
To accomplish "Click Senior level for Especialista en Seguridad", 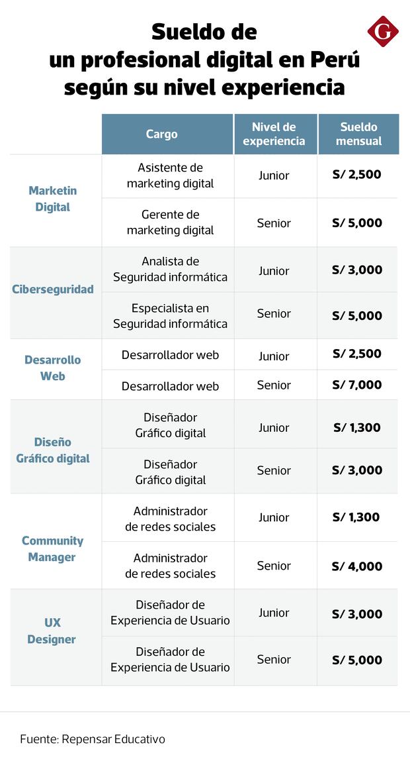I will pos(274,313).
